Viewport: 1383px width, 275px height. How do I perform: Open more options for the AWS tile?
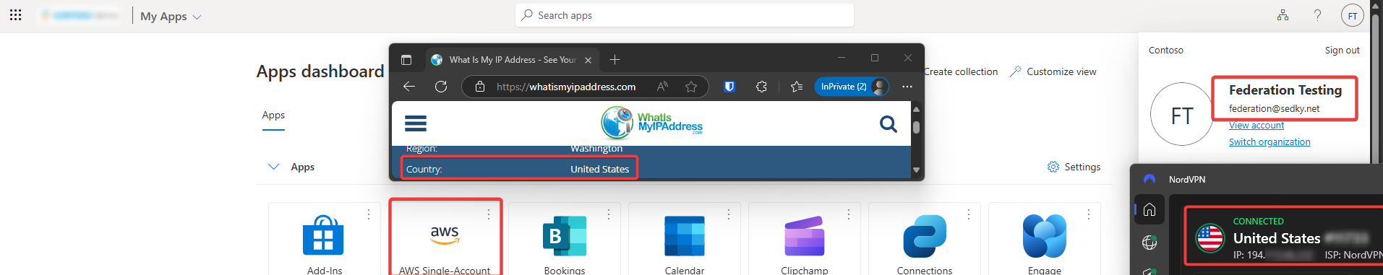coord(489,214)
